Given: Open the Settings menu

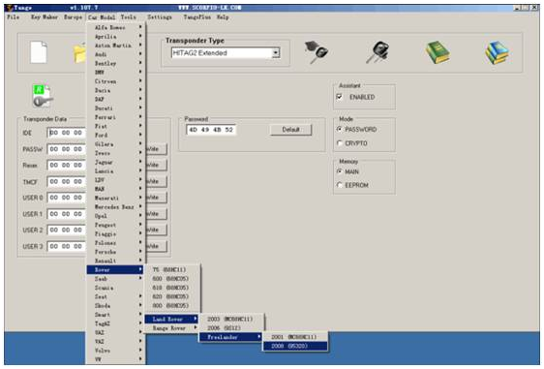Looking at the screenshot, I should tap(160, 17).
